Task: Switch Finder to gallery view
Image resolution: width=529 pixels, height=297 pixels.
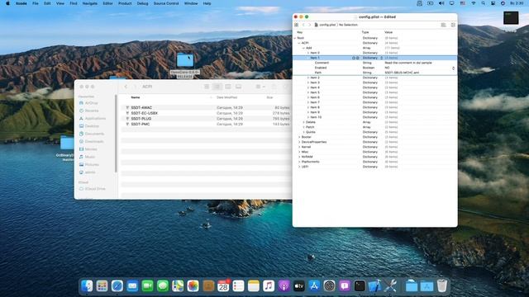Action: point(239,87)
